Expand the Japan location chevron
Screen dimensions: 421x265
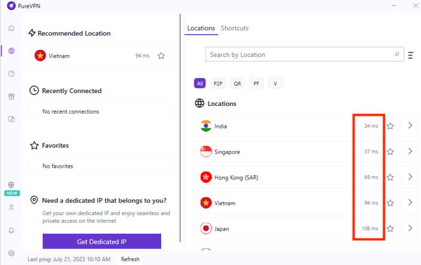(x=409, y=228)
